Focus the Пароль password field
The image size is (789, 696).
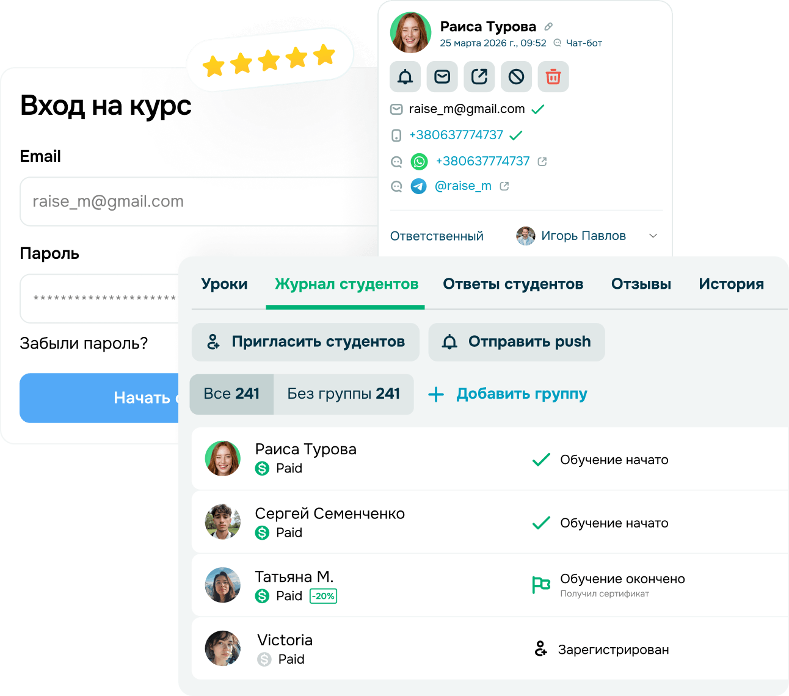tap(100, 299)
